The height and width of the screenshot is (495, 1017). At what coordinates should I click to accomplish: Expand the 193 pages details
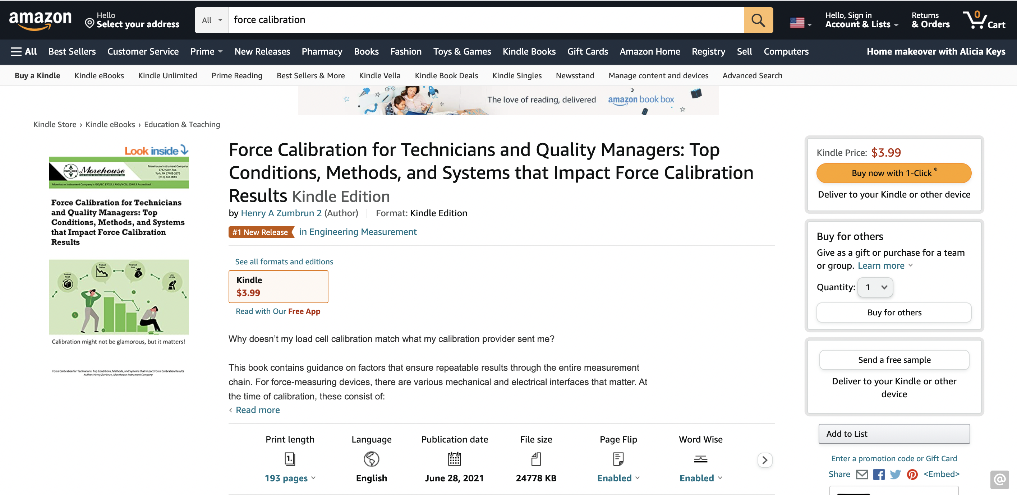click(x=290, y=478)
